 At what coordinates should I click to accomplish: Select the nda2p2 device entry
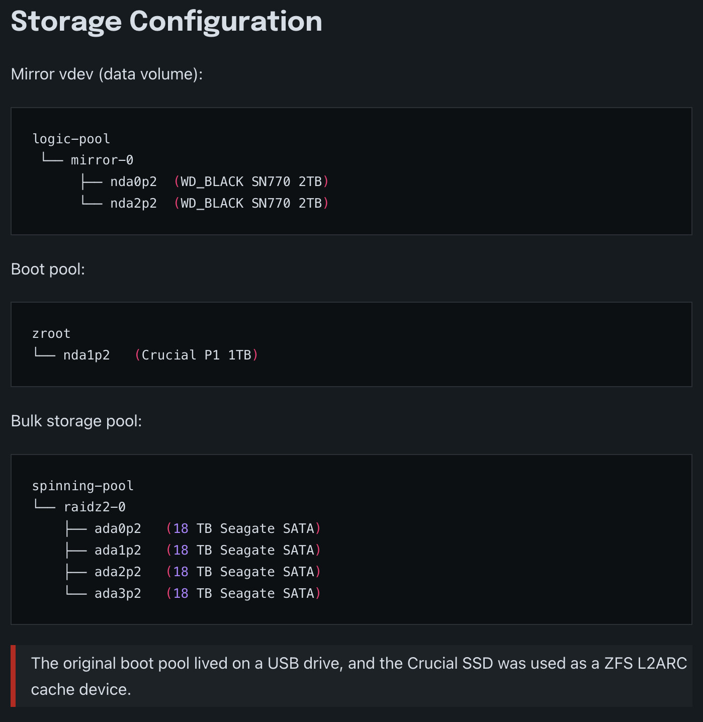pos(133,203)
